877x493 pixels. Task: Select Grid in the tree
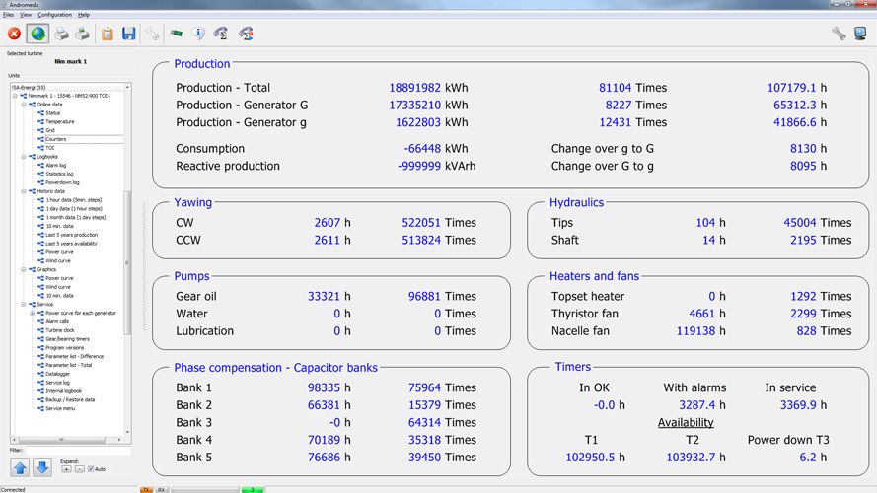click(49, 130)
